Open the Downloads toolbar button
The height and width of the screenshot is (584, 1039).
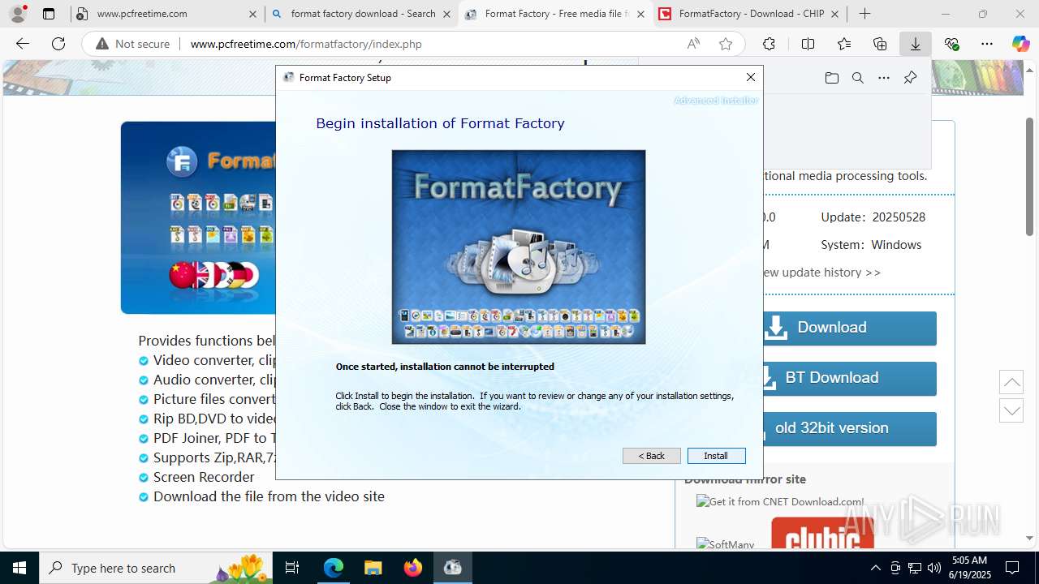pos(916,44)
